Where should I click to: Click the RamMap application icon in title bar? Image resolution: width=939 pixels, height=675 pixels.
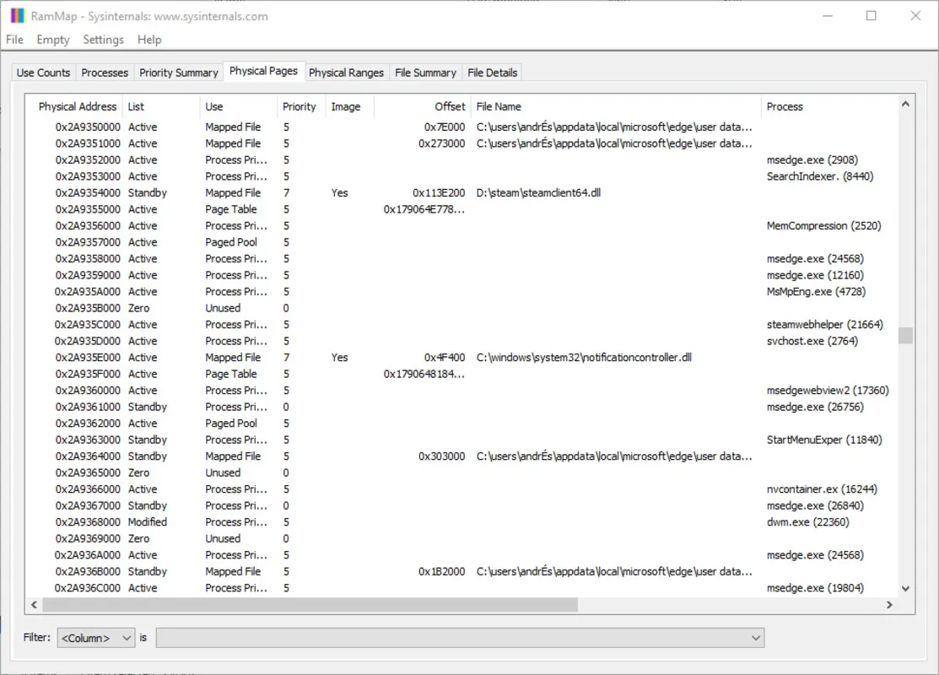(18, 15)
